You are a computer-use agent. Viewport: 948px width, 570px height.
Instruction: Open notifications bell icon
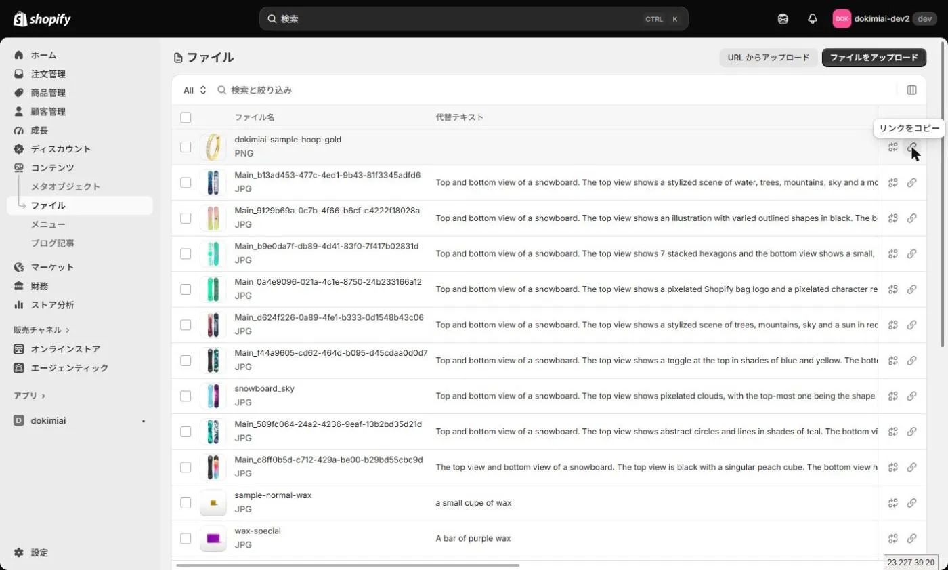click(x=813, y=19)
